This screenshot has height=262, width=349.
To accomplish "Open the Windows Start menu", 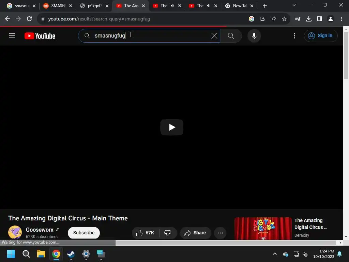I will tap(11, 254).
